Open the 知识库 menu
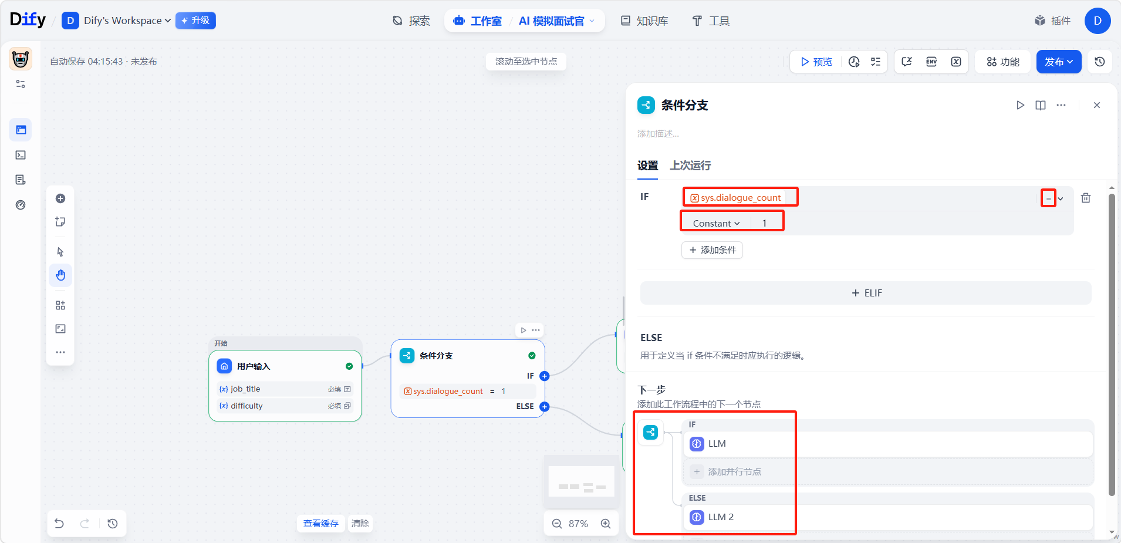This screenshot has height=543, width=1121. click(x=644, y=21)
